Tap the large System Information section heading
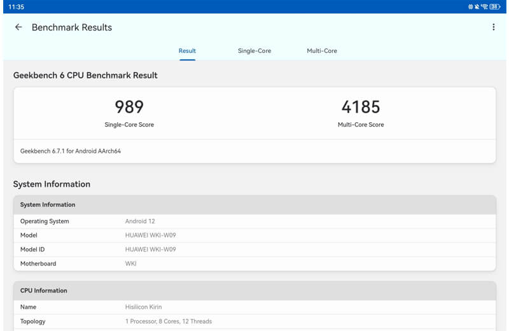 [52, 184]
